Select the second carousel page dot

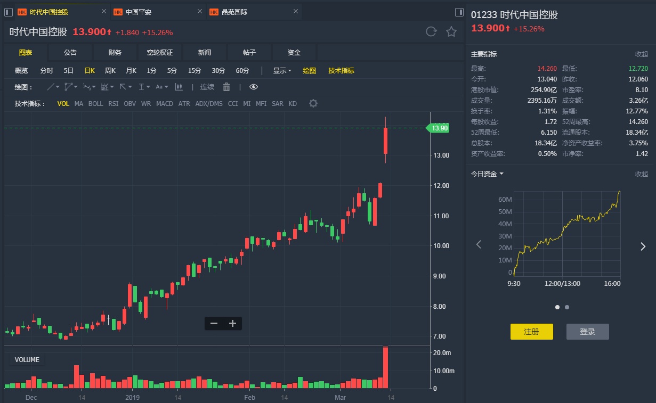[x=566, y=307]
